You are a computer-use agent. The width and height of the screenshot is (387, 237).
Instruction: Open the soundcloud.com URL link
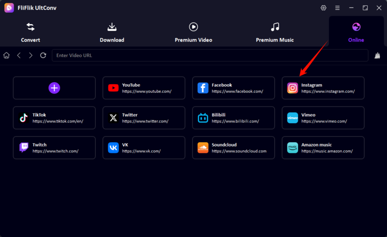(x=239, y=151)
